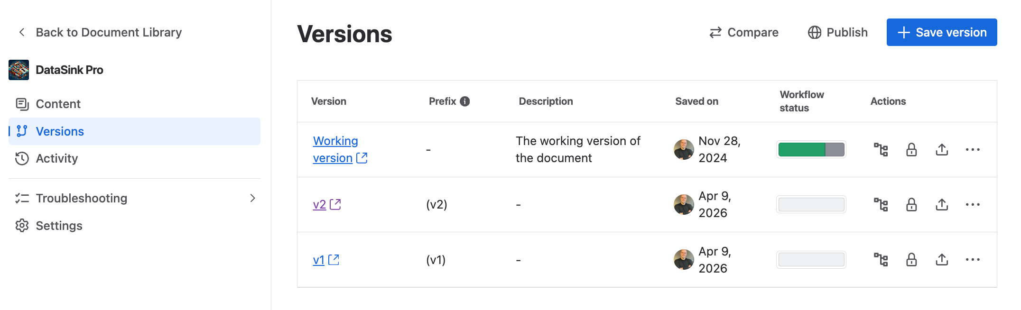The width and height of the screenshot is (1021, 310).
Task: Export the v2 version
Action: (x=942, y=204)
